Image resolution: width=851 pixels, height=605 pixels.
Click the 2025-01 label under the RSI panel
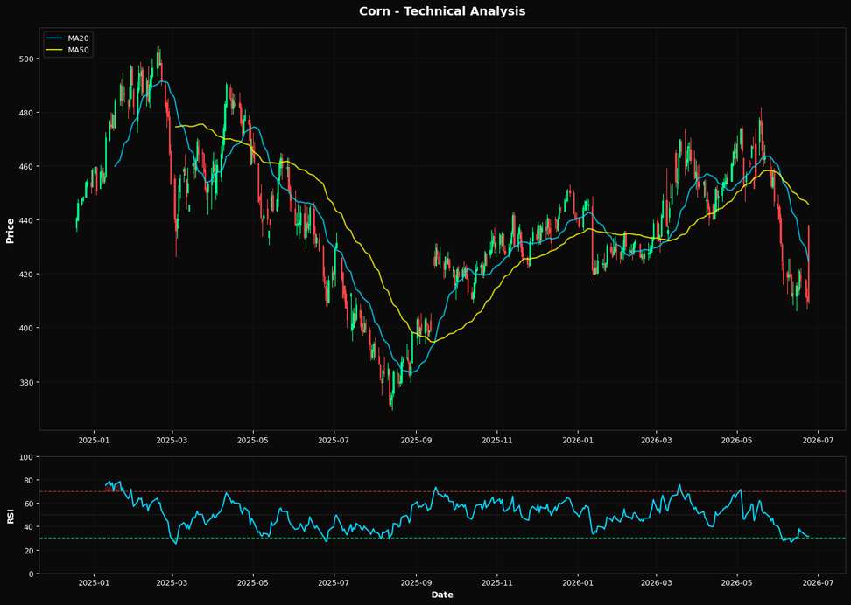click(94, 584)
